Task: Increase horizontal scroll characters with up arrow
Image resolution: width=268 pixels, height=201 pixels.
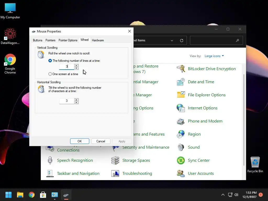Action: pyautogui.click(x=76, y=100)
